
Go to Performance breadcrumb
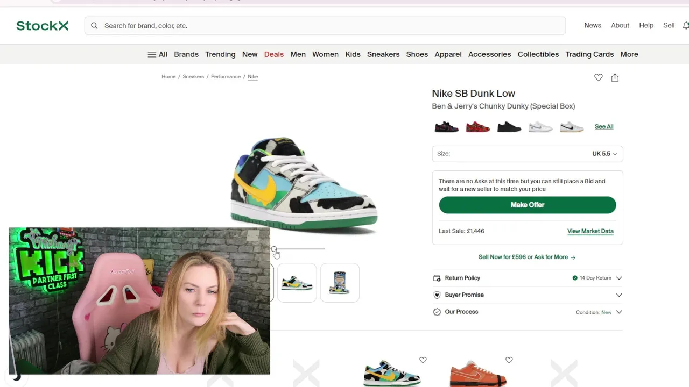(226, 76)
